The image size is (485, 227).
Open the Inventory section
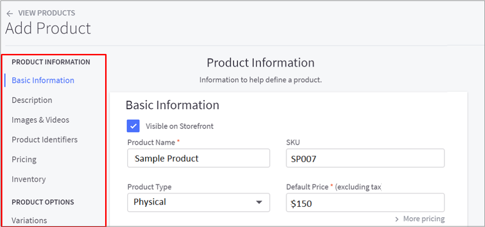pyautogui.click(x=29, y=180)
